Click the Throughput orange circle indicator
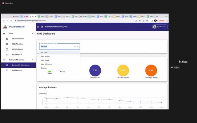The image size is (197, 123). pos(151,70)
